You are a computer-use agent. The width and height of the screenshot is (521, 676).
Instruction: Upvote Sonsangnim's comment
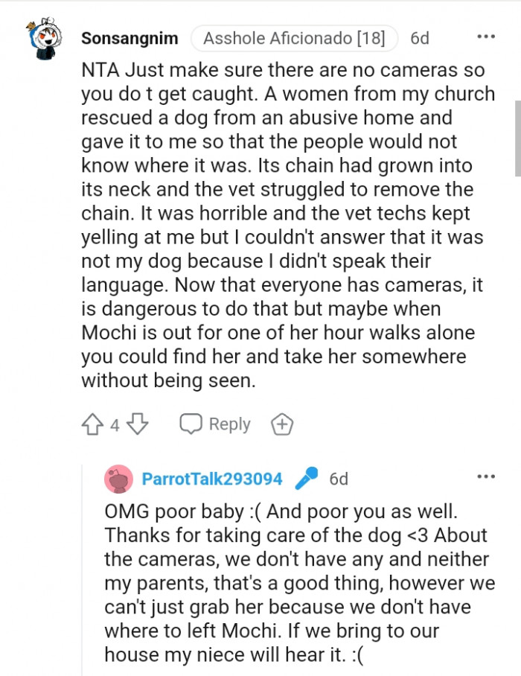pos(92,424)
